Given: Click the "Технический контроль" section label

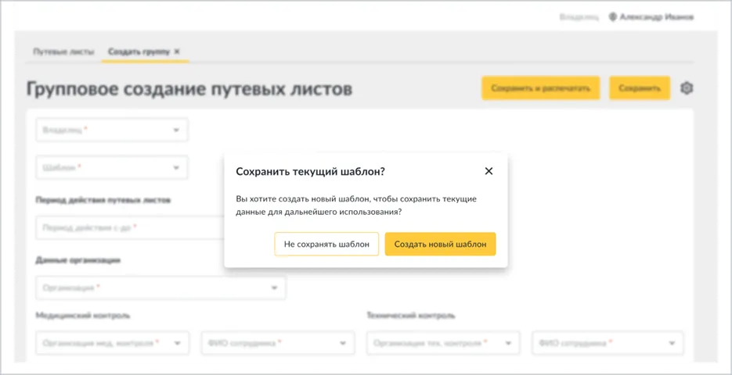Looking at the screenshot, I should click(x=411, y=316).
